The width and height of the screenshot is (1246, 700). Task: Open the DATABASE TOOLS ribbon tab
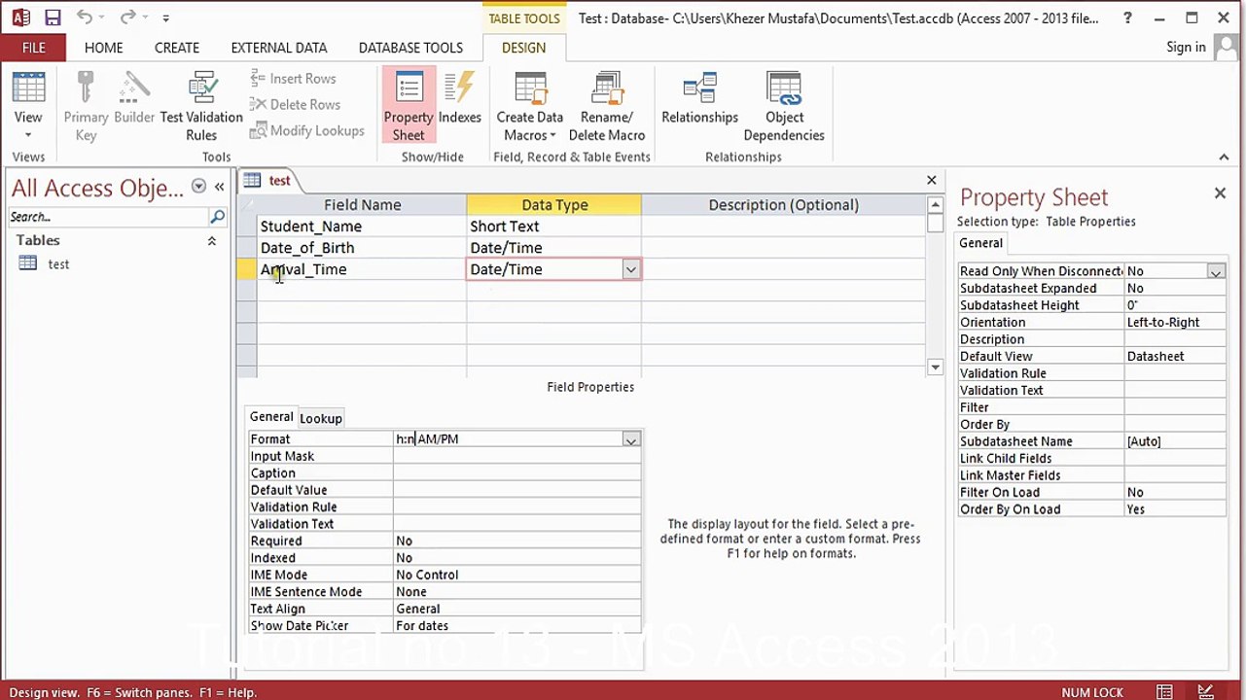(410, 48)
